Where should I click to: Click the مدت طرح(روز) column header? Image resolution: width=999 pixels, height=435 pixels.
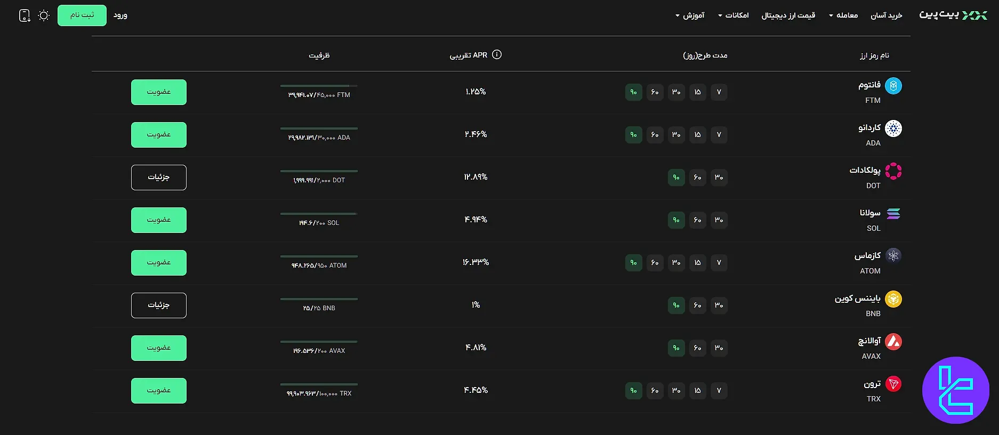click(x=705, y=55)
